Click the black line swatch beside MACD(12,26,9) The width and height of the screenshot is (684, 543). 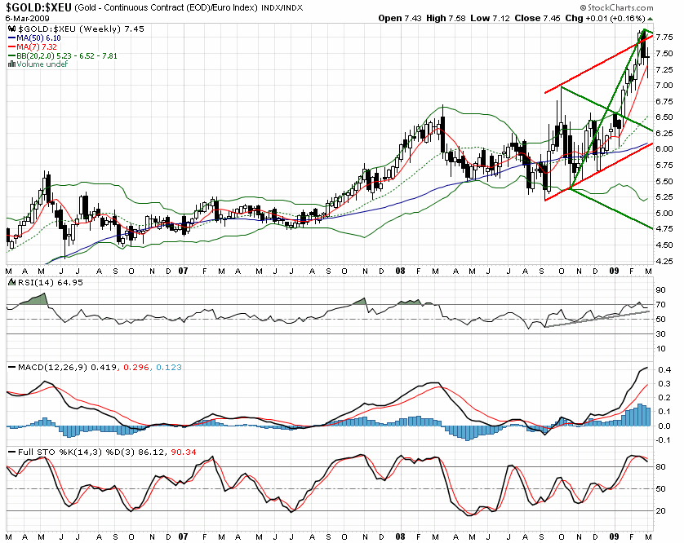point(11,368)
